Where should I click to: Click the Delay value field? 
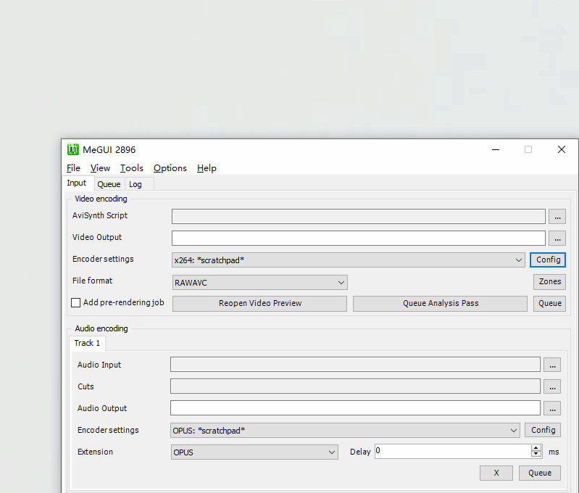coord(453,452)
